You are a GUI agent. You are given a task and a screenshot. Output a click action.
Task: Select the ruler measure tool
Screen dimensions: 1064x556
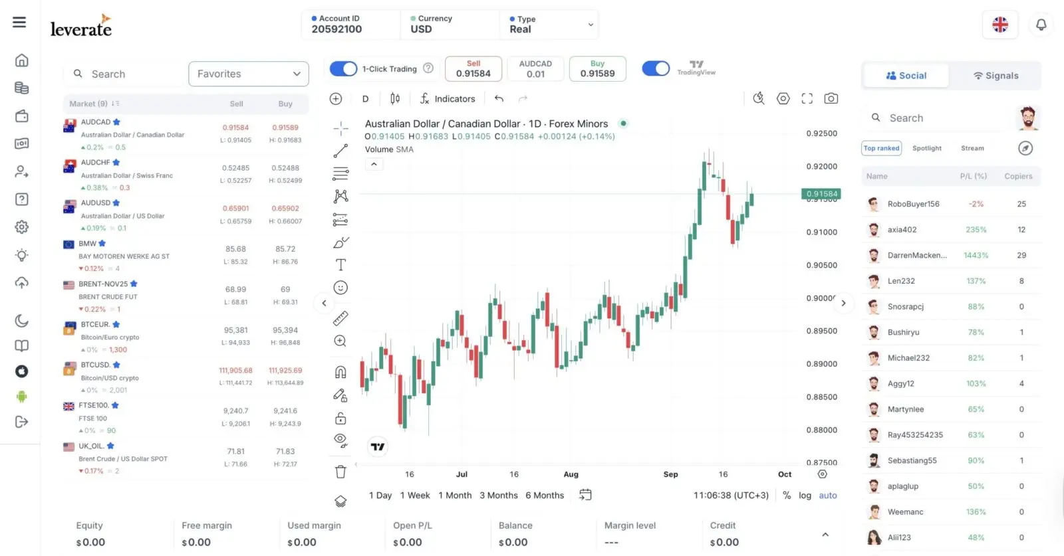[x=340, y=319]
